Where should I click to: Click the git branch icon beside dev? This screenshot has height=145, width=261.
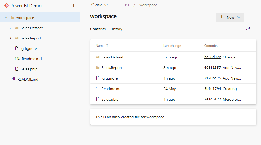pyautogui.click(x=92, y=5)
